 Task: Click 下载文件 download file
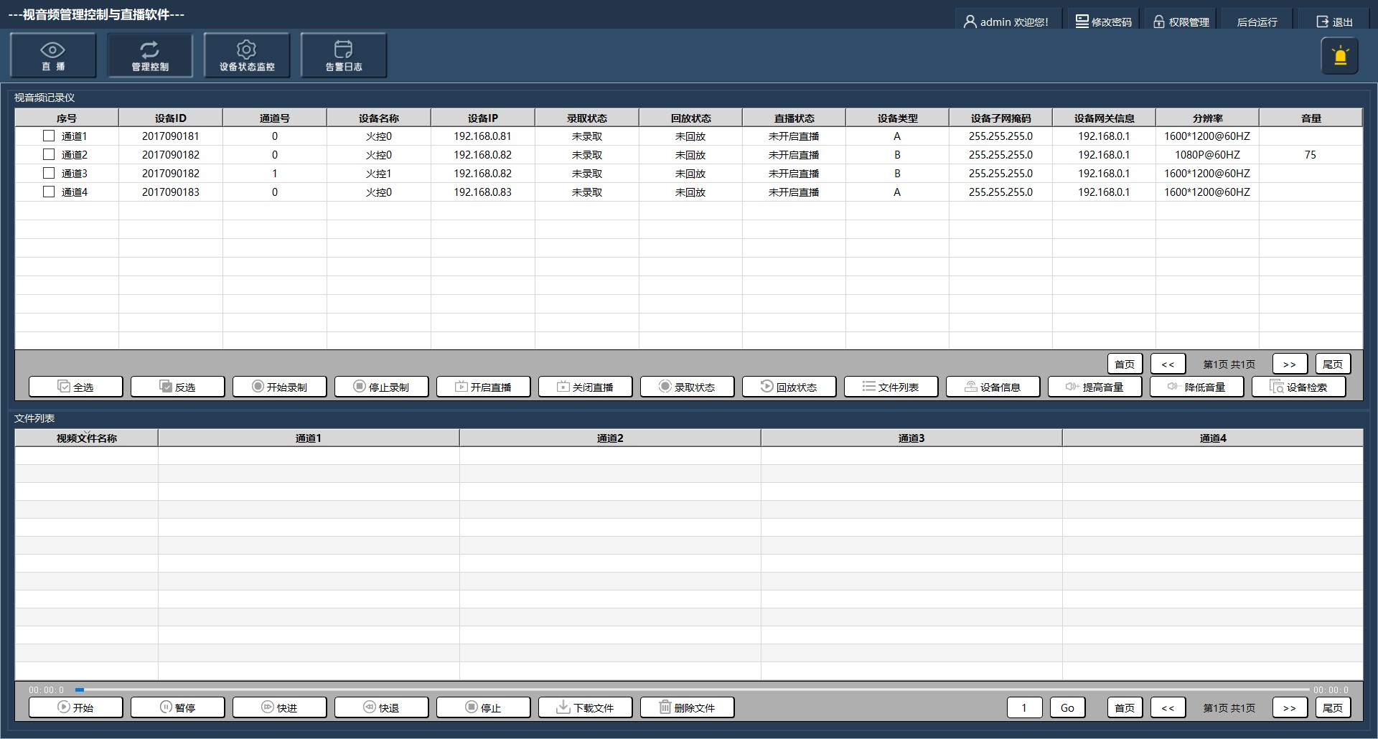pos(586,707)
